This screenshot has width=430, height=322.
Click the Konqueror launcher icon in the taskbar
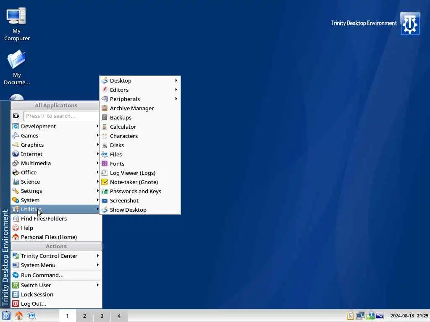[x=31, y=316]
